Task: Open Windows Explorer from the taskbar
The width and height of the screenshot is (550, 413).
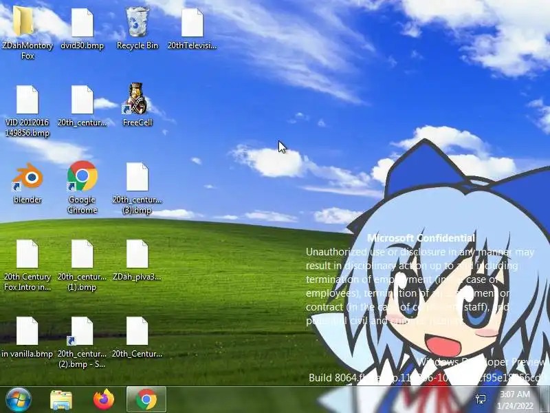Action: [x=61, y=400]
